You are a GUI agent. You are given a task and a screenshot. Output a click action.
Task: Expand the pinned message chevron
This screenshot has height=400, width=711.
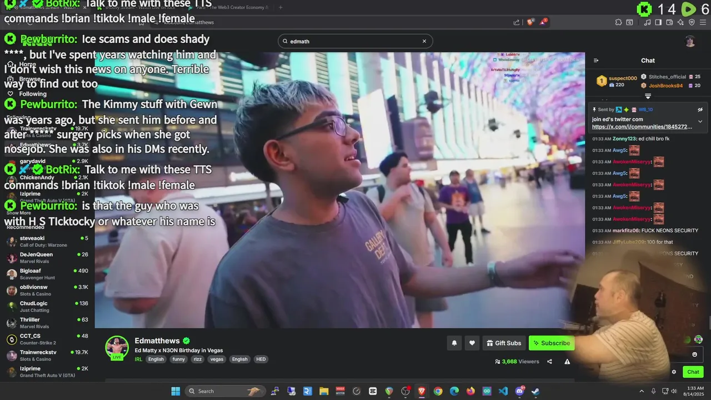tap(700, 121)
